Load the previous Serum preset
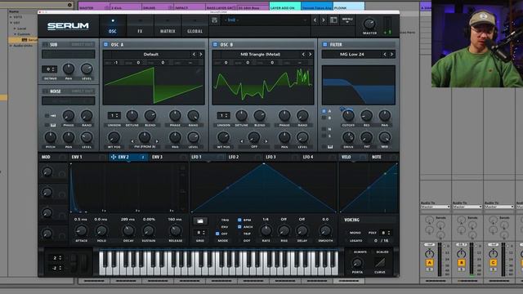Viewport: 523px width, 294px height. tap(315, 20)
